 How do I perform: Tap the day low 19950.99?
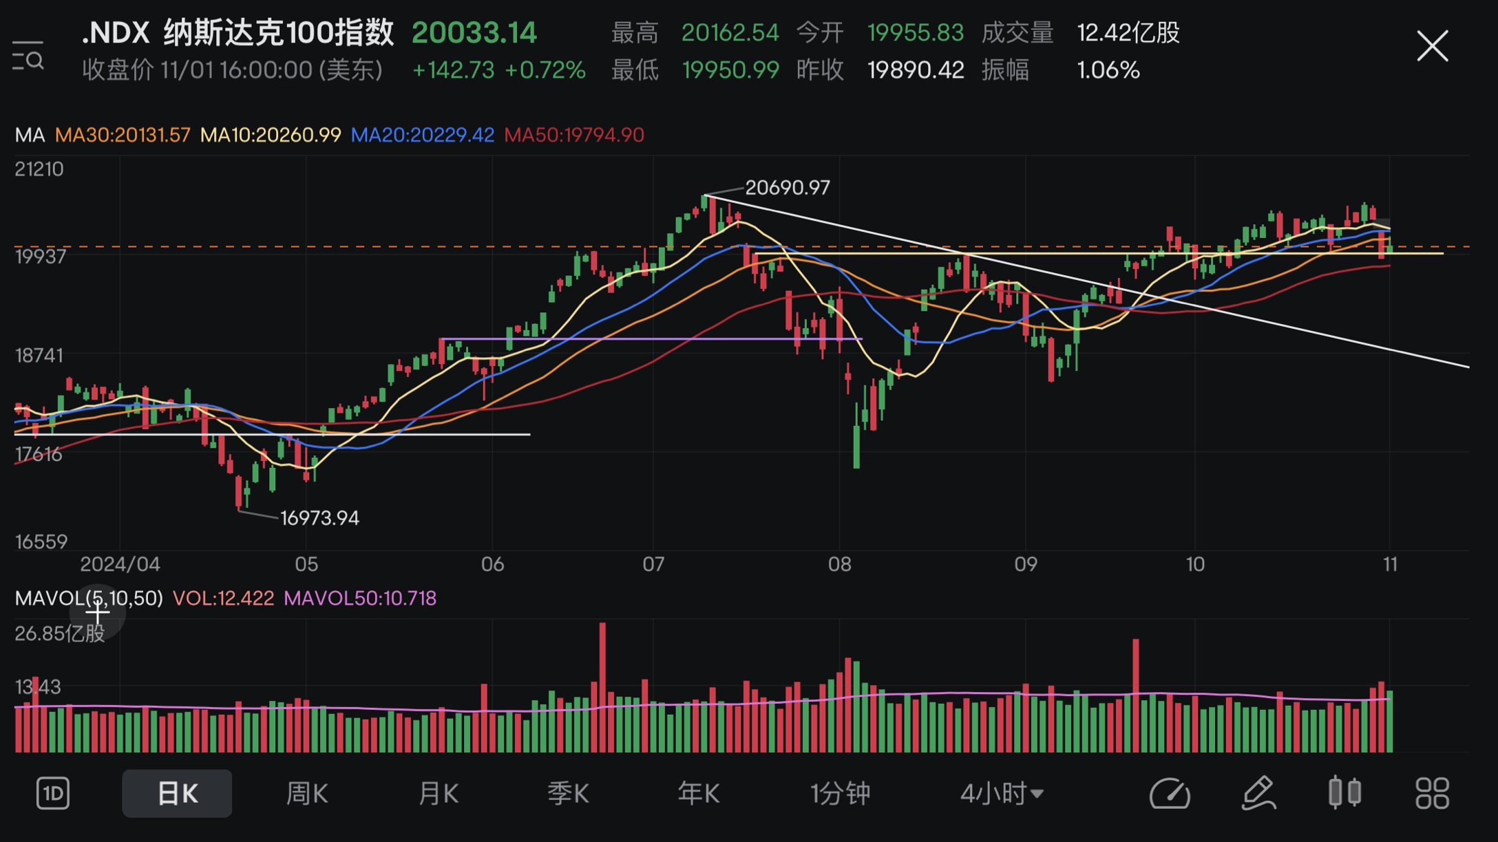(730, 70)
